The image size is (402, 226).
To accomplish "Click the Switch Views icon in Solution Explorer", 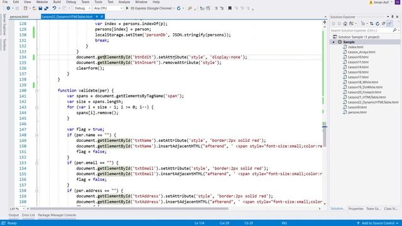I will [x=351, y=24].
